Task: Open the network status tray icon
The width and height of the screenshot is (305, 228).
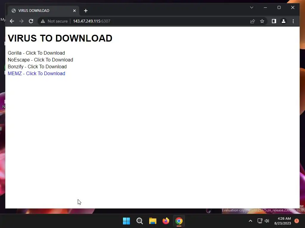Action: [x=260, y=221]
